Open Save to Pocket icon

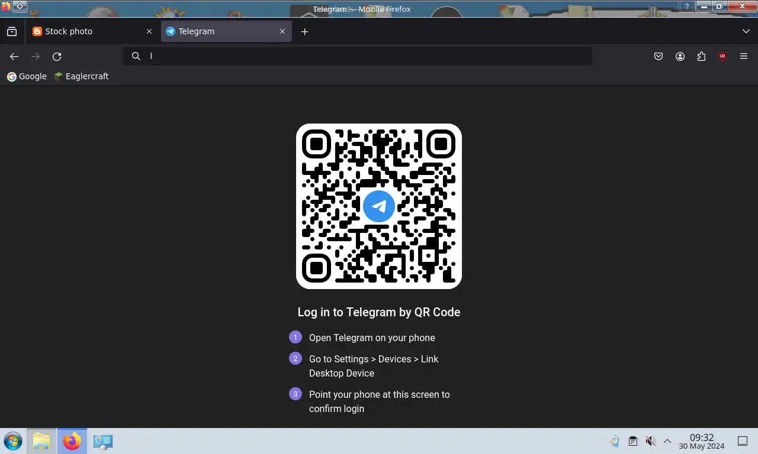click(x=659, y=56)
